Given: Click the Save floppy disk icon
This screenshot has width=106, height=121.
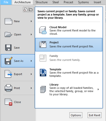Looking at the screenshot, I should click(x=8, y=48).
